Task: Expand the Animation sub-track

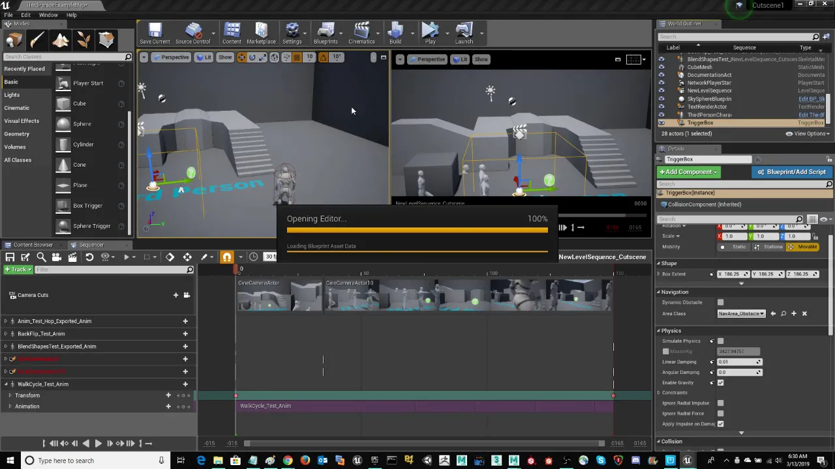Action: click(10, 406)
